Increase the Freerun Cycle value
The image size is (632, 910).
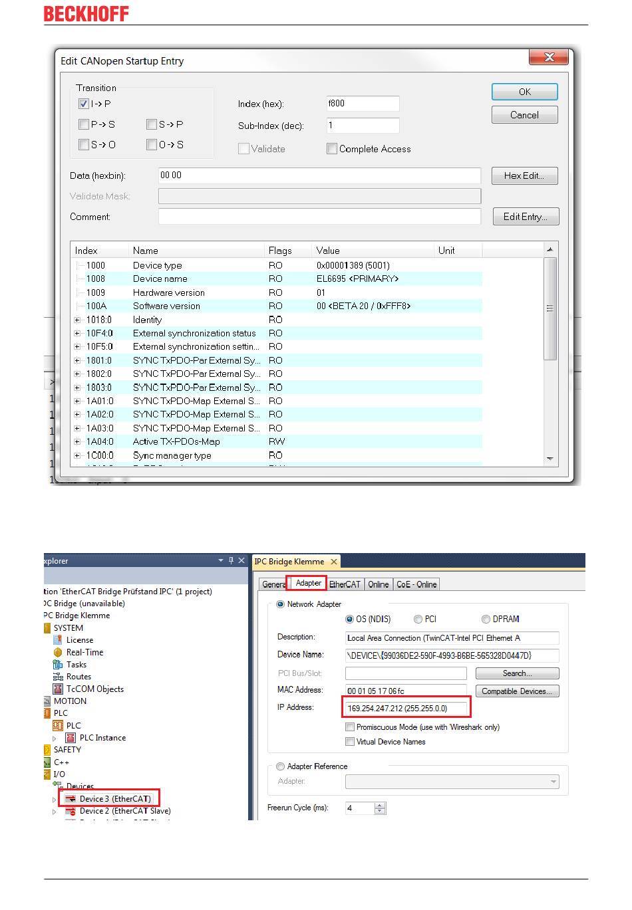point(380,806)
